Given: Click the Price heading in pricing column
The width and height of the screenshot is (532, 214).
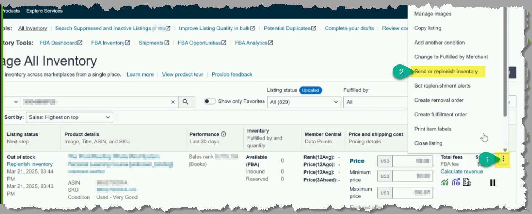Looking at the screenshot, I should 357,161.
